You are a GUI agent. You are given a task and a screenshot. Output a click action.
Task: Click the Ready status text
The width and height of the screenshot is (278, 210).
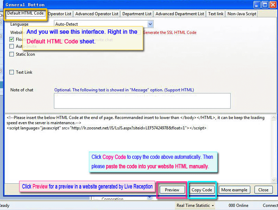tap(4, 206)
